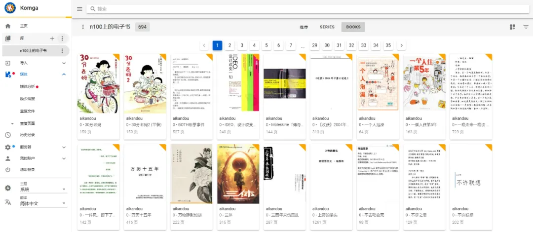Switch to the 推荐 recommended tab
The height and width of the screenshot is (232, 533).
tap(304, 27)
